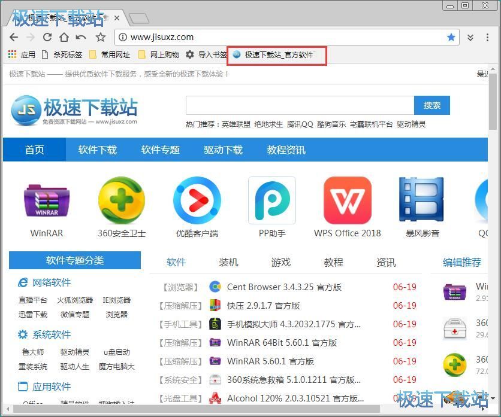501x417 pixels.
Task: Click the scrollbar up arrow
Action: (493, 69)
